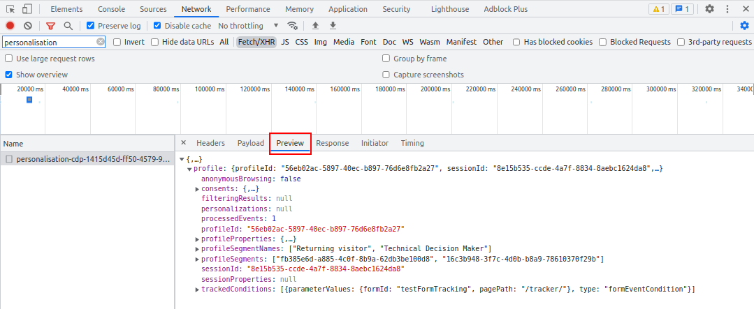754x309 pixels.
Task: Select the All request type filter
Action: point(224,43)
